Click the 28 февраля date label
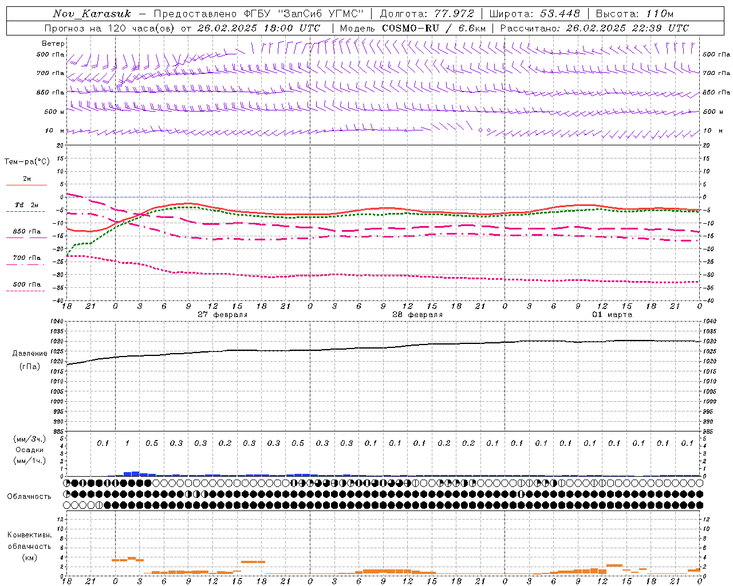Image resolution: width=733 pixels, height=586 pixels. pos(417,315)
